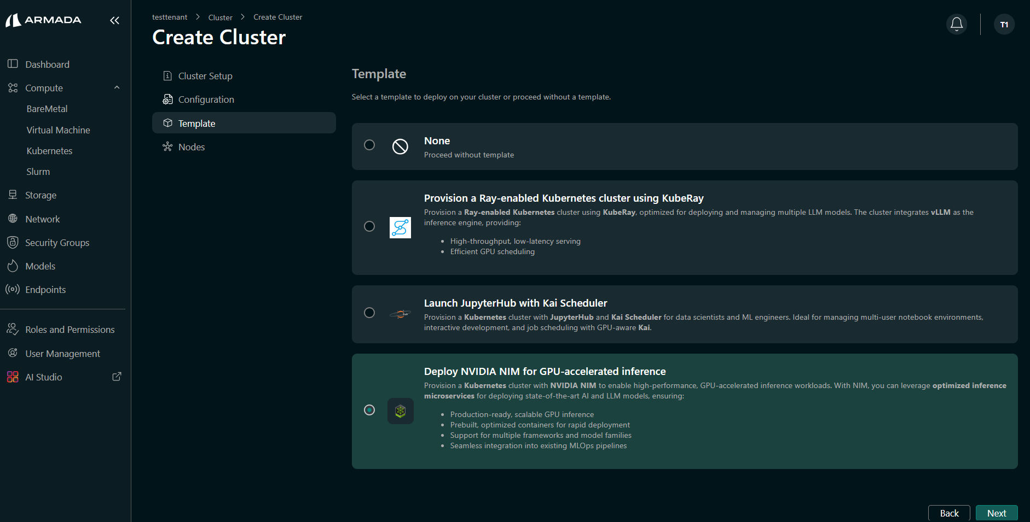Click the Endpoints antenna icon
Viewport: 1030px width, 522px height.
13,289
